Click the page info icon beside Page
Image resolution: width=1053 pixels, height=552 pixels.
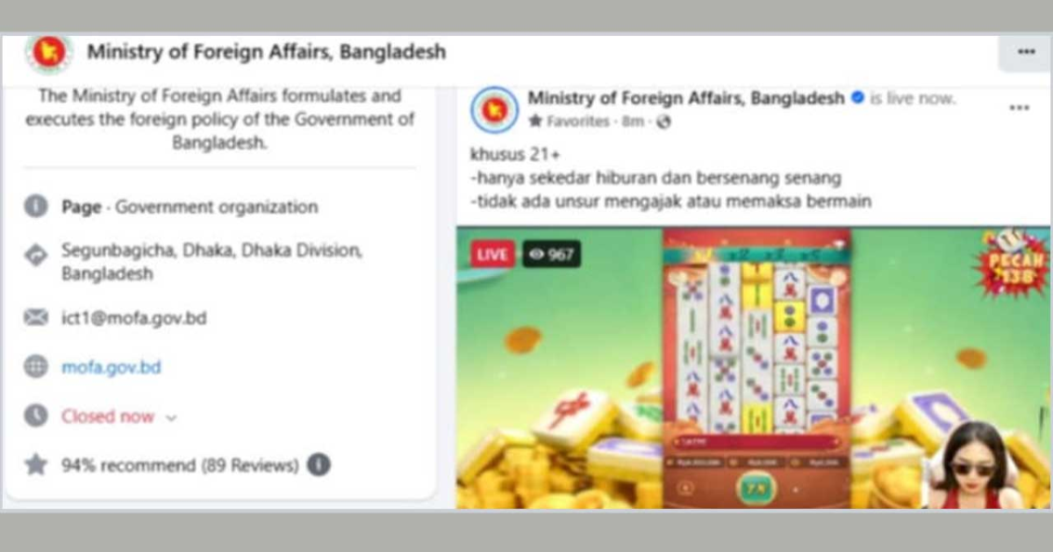click(36, 208)
